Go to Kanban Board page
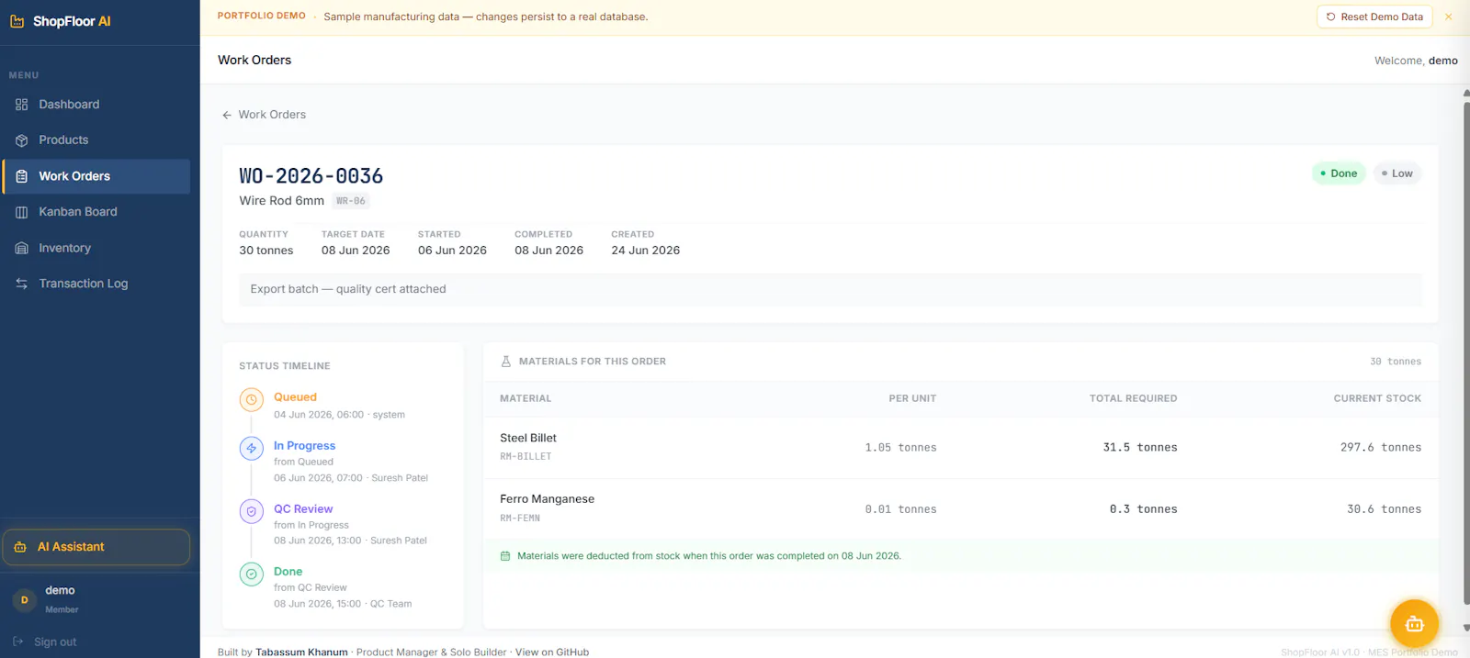The height and width of the screenshot is (658, 1470). tap(96, 212)
